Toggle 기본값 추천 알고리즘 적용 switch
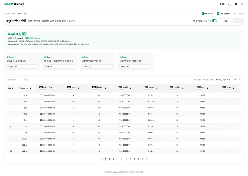Screen dimensions: 248x176 click(214, 21)
